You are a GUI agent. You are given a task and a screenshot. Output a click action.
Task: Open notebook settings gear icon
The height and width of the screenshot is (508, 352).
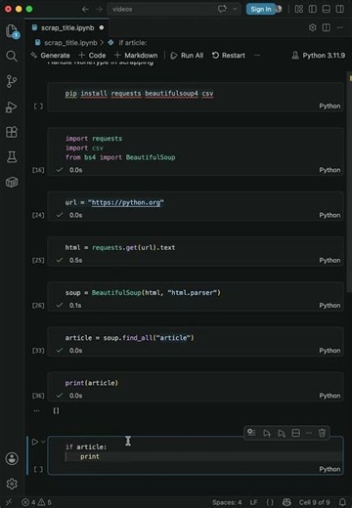coord(312,27)
